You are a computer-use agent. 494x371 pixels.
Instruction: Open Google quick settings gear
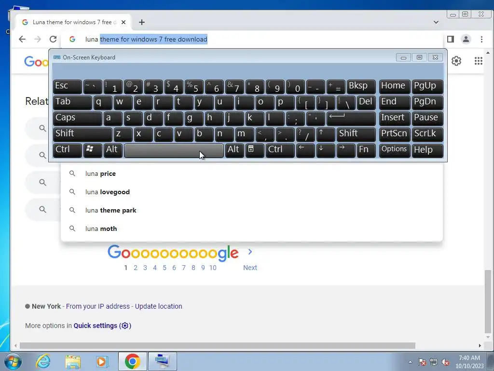pos(456,60)
